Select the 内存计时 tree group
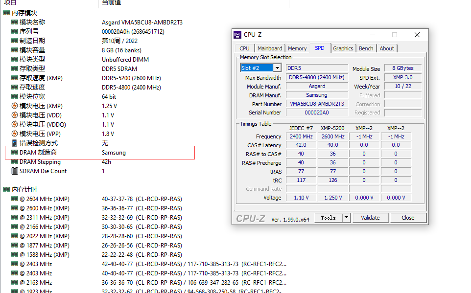Screen dimensions: 471x293 point(24,189)
